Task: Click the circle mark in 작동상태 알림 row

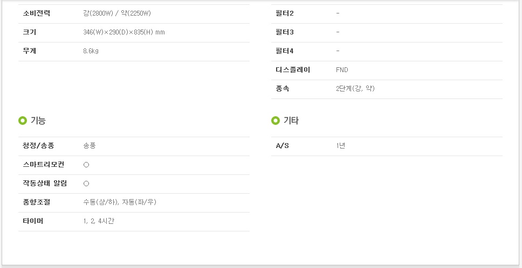Action: pyautogui.click(x=86, y=184)
